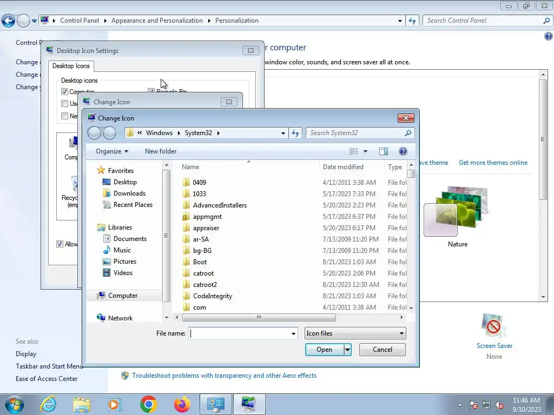
Task: Sort by Date modified column header
Action: pos(343,167)
